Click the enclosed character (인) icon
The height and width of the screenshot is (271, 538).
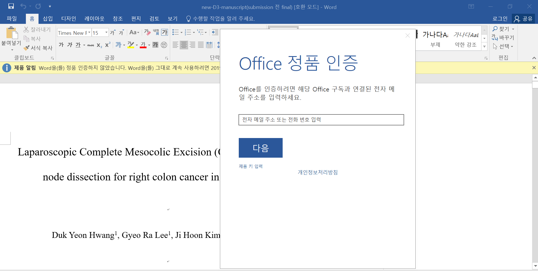164,45
